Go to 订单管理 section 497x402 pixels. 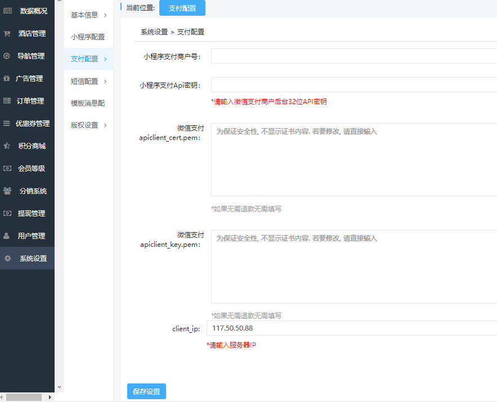tap(30, 101)
